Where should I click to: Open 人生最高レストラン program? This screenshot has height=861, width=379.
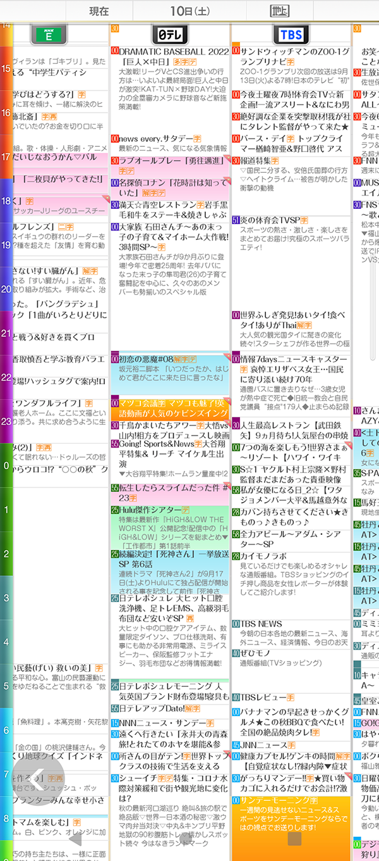click(291, 430)
